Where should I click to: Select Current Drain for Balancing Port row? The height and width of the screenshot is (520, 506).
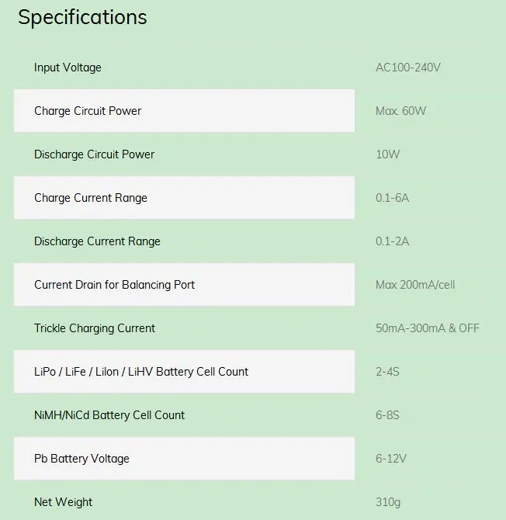click(x=185, y=285)
